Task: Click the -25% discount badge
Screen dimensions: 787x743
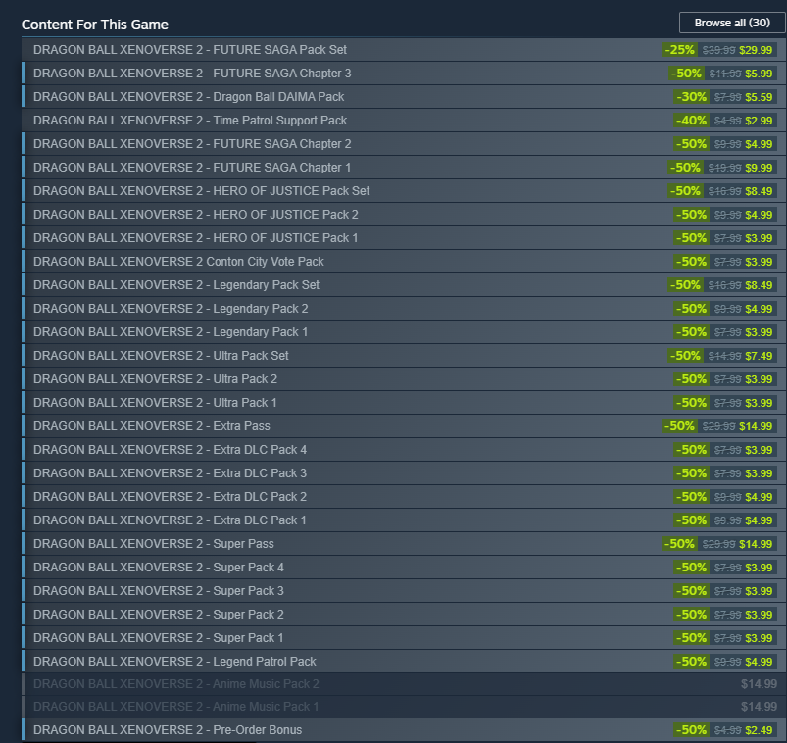Action: pyautogui.click(x=679, y=50)
